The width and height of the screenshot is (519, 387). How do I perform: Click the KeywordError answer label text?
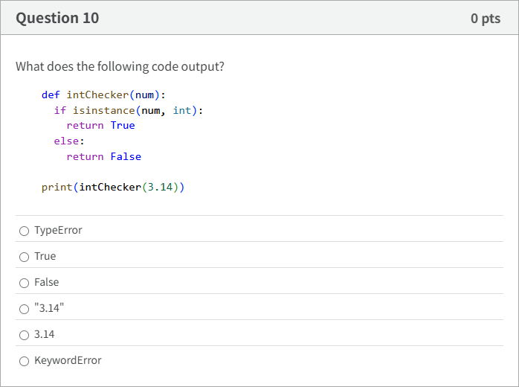click(68, 360)
